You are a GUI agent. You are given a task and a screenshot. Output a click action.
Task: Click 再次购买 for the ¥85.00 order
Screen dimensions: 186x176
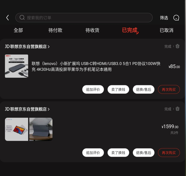pyautogui.click(x=169, y=89)
